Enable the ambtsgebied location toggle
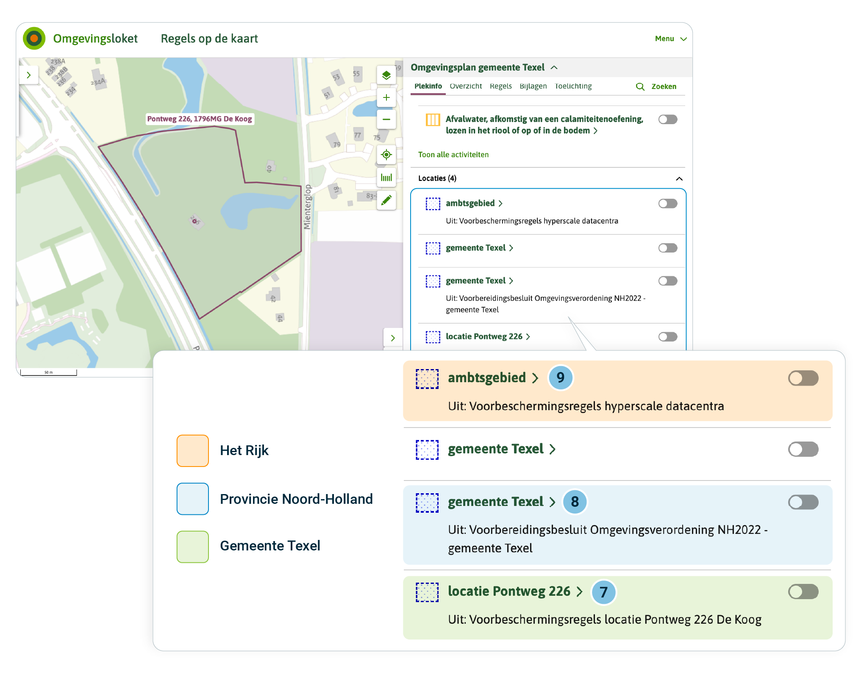Screen dimensions: 864x675 667,203
